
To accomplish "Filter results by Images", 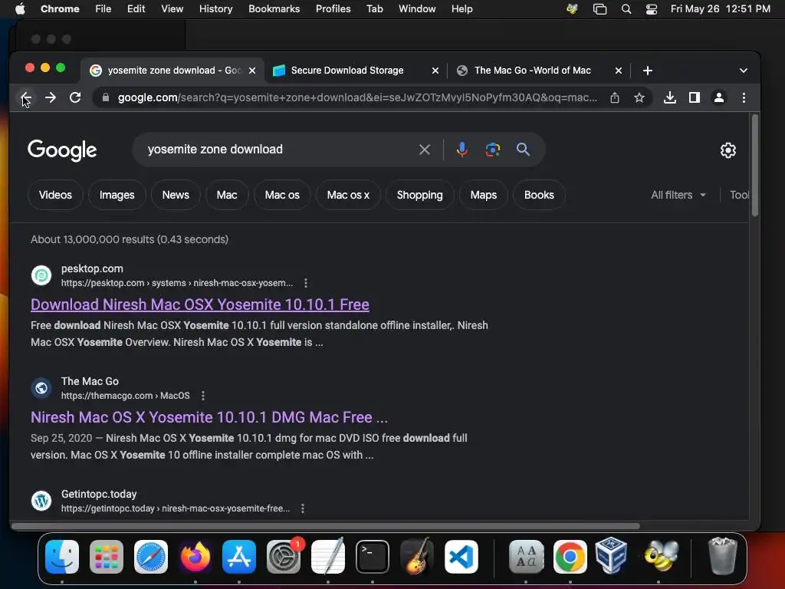I will click(x=117, y=195).
